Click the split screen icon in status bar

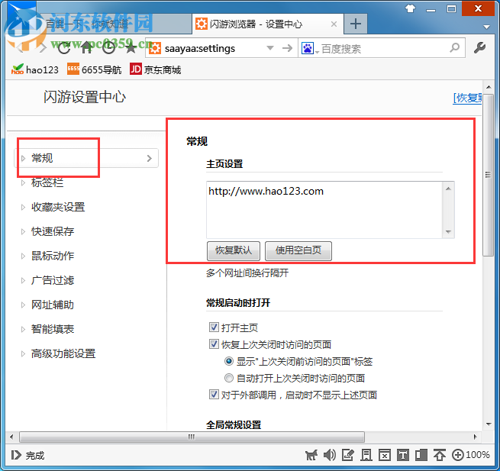[421, 455]
